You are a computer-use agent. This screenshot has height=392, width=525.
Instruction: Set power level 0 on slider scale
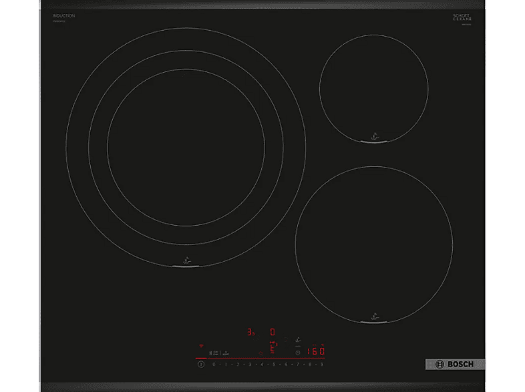(x=214, y=365)
